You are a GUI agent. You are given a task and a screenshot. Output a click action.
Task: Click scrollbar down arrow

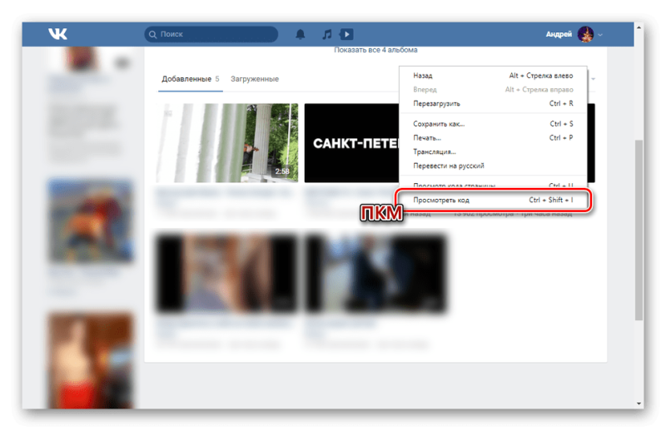tap(639, 404)
